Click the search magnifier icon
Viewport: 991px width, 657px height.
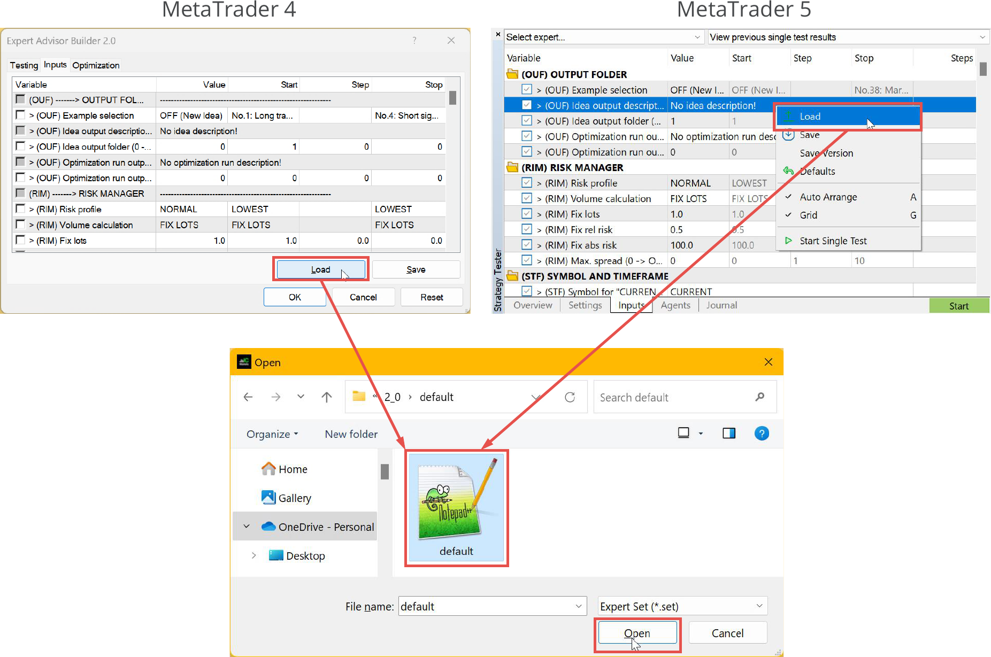tap(760, 397)
